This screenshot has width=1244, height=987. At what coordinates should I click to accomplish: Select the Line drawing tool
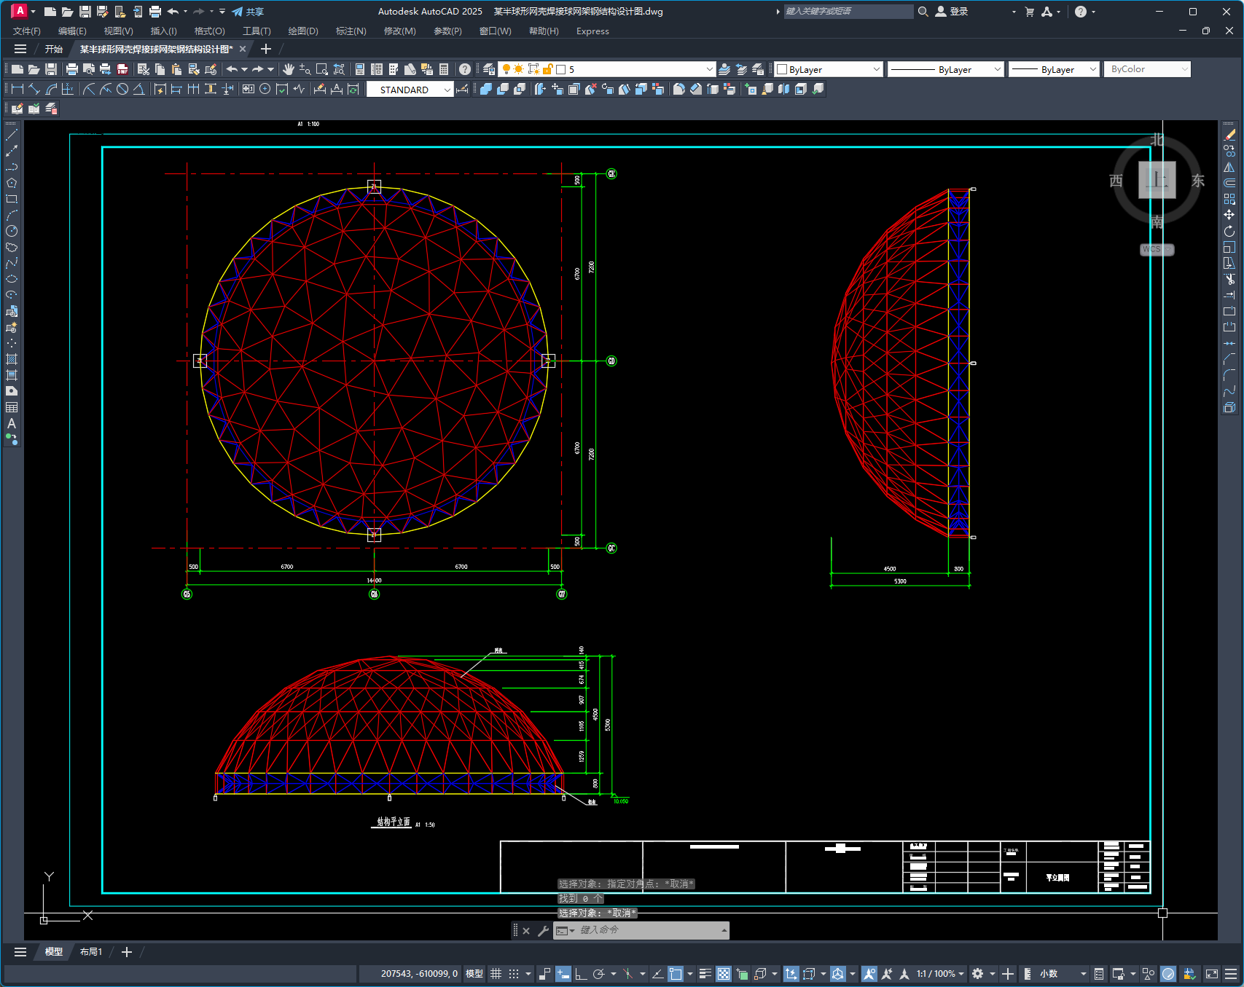tap(12, 135)
